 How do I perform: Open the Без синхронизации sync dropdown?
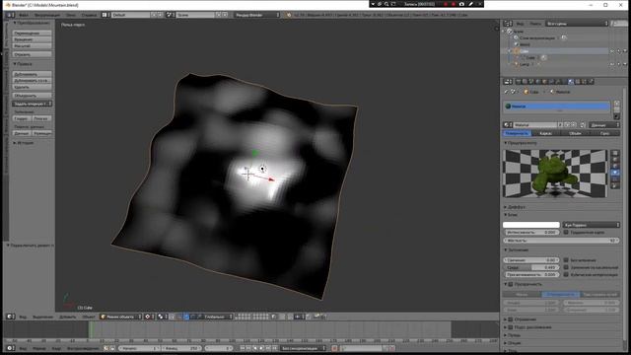(x=303, y=348)
